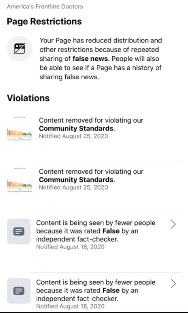Click the bold 'false news' text
The image size is (188, 313).
pyautogui.click(x=90, y=59)
